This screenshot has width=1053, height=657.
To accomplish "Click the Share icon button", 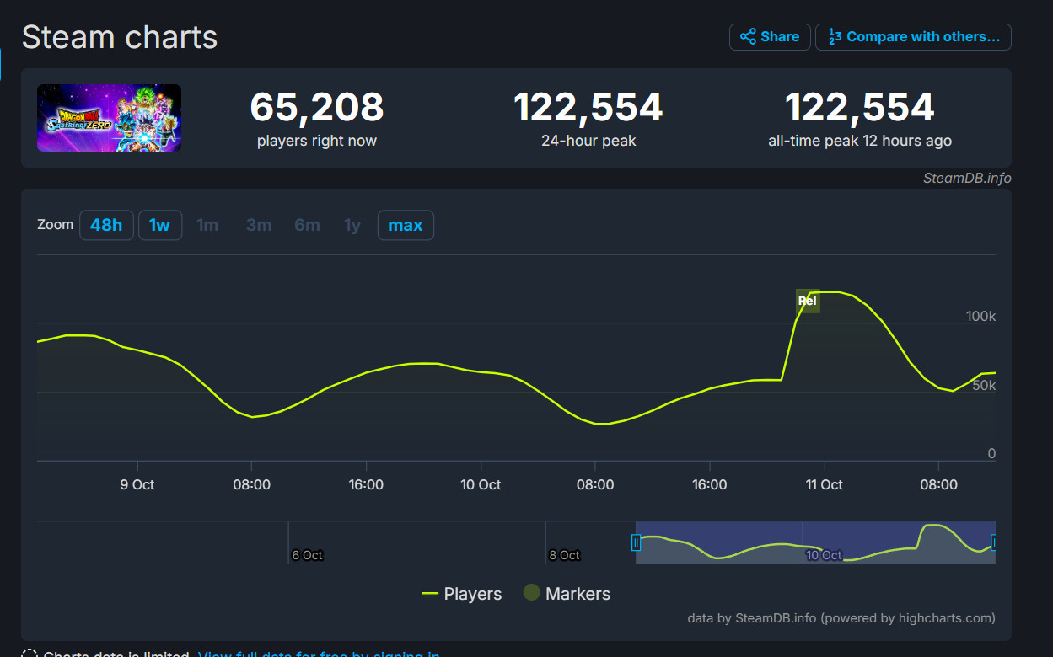I will pos(770,37).
